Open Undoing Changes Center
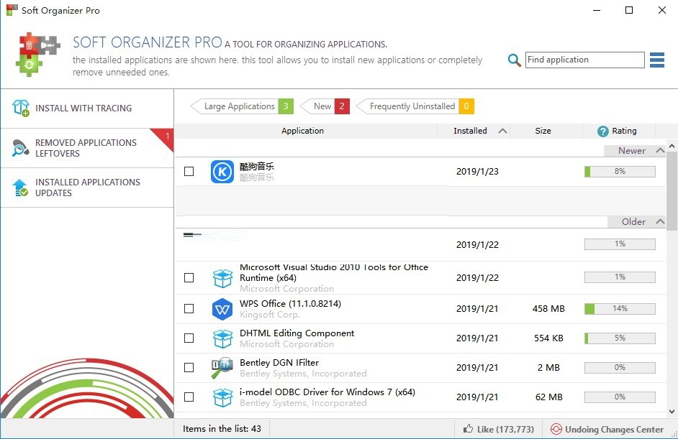 point(608,429)
